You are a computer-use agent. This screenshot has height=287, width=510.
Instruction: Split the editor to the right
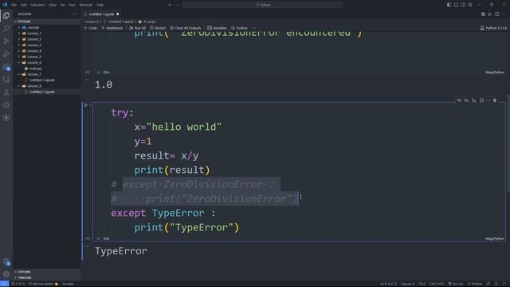[497, 14]
